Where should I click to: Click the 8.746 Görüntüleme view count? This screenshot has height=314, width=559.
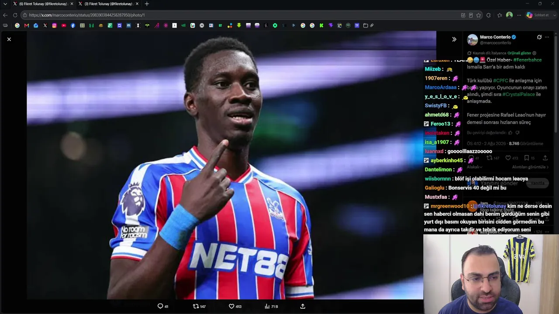[526, 143]
